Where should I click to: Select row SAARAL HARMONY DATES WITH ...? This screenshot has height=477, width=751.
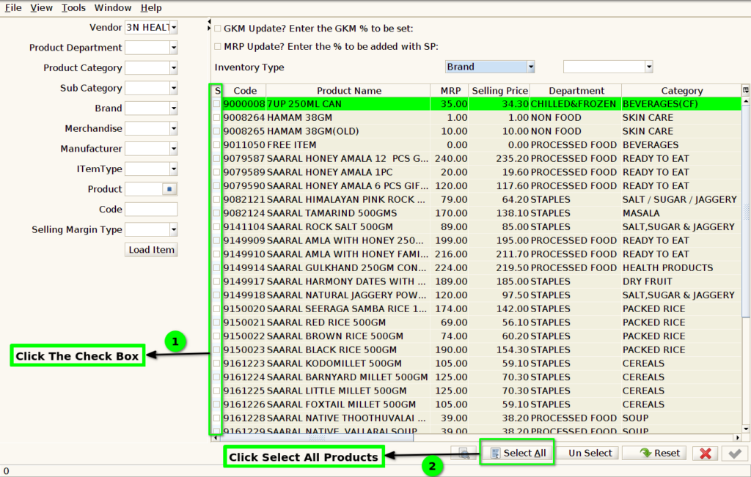477,282
